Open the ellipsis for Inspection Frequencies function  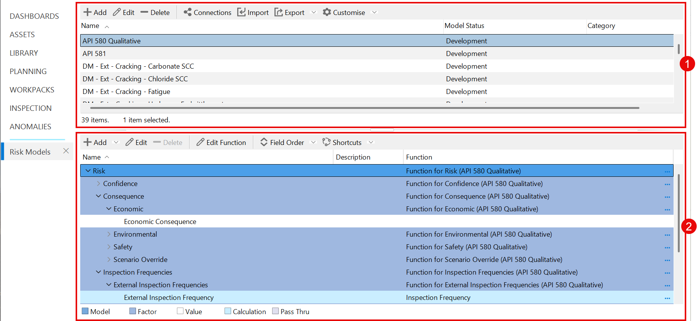667,273
